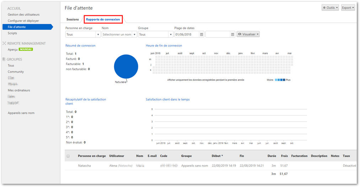Click the Personne en charge column header
This screenshot has width=360, height=187.
pos(92,156)
